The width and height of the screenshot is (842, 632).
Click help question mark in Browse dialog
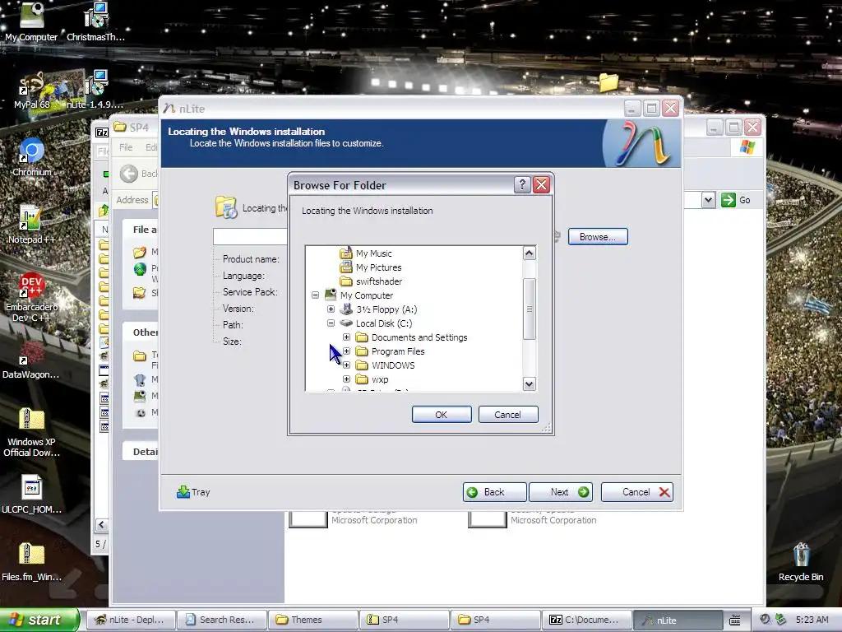[x=522, y=185]
